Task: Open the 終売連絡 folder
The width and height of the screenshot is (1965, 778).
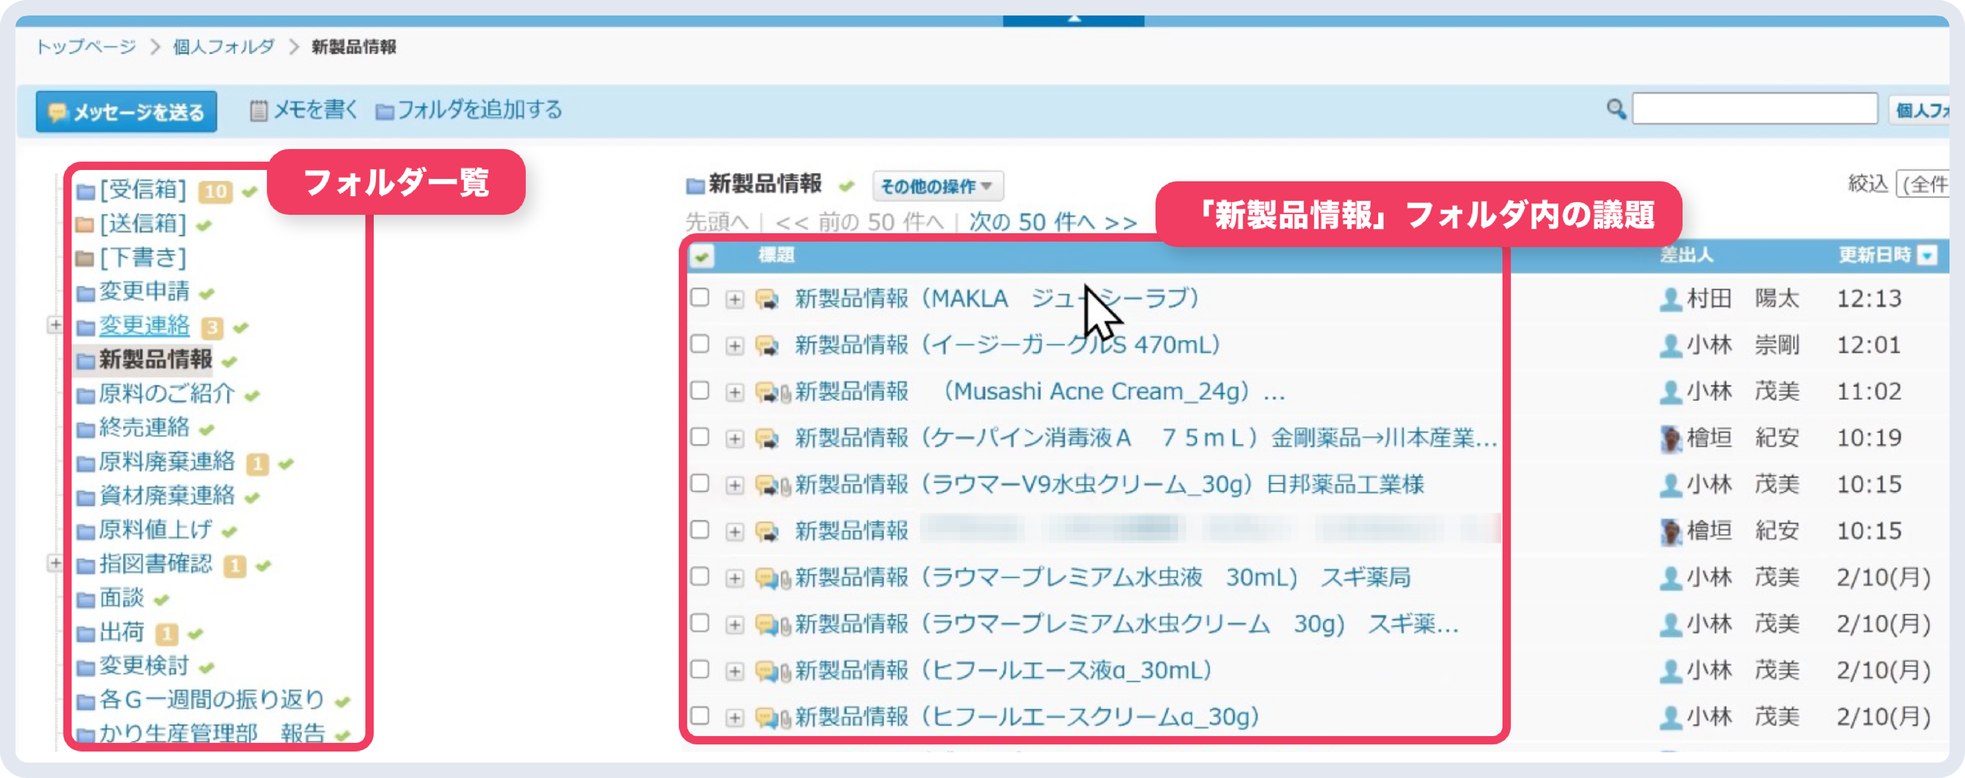Action: tap(144, 427)
